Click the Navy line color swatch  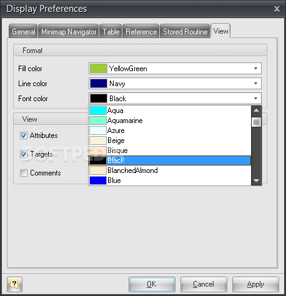pyautogui.click(x=99, y=84)
